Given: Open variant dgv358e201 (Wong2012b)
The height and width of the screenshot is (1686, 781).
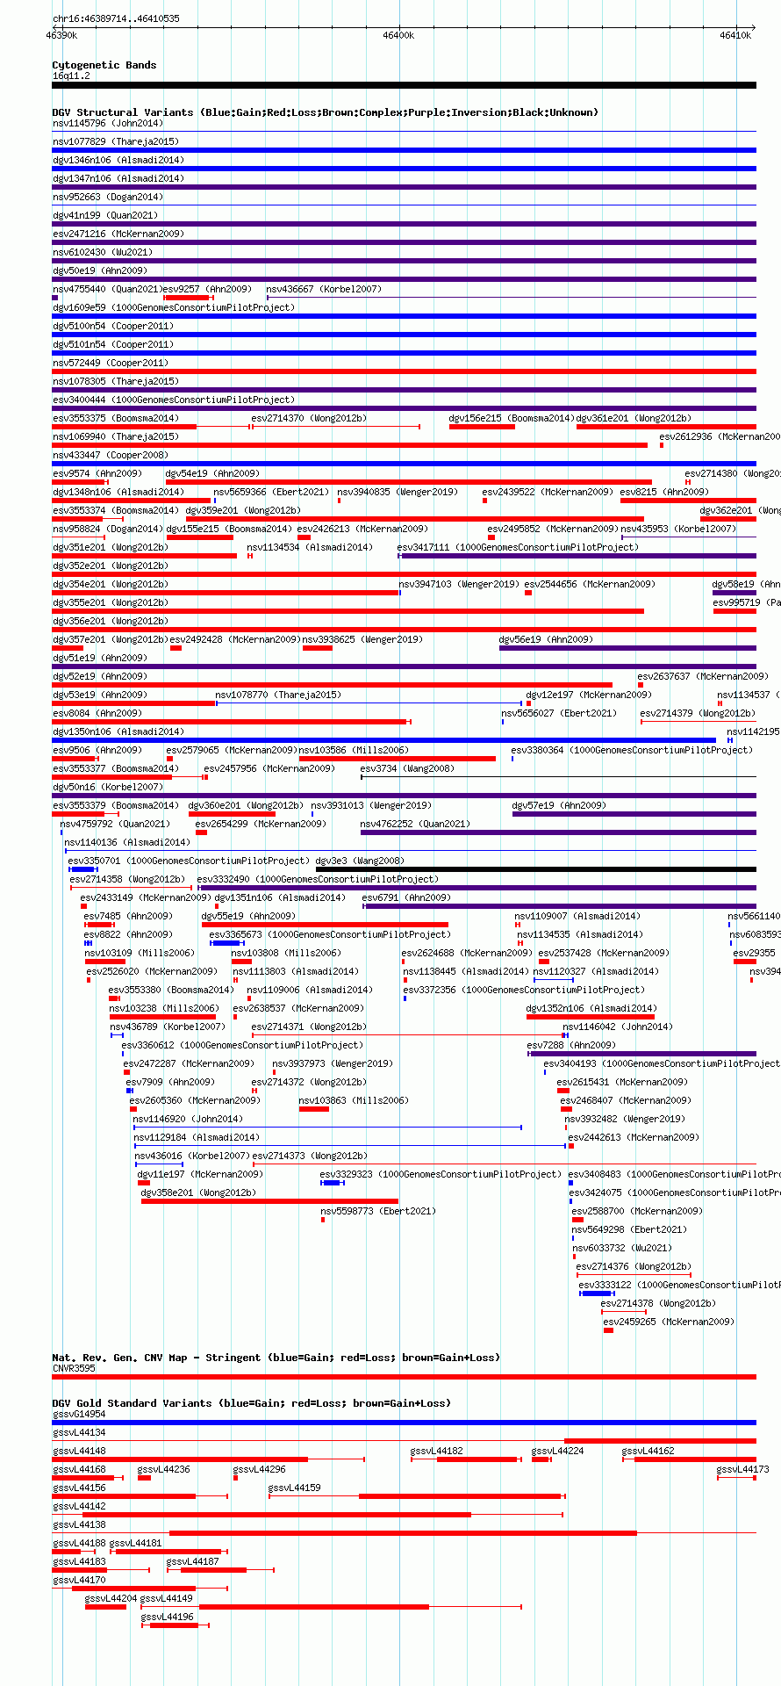Looking at the screenshot, I should click(x=198, y=1192).
